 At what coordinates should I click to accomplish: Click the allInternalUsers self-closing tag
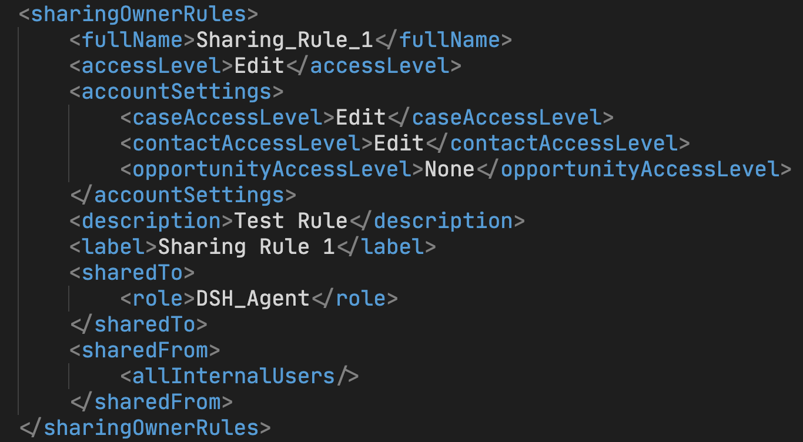(x=239, y=376)
